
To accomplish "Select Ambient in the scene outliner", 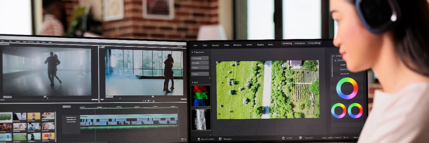I will 344,74.
